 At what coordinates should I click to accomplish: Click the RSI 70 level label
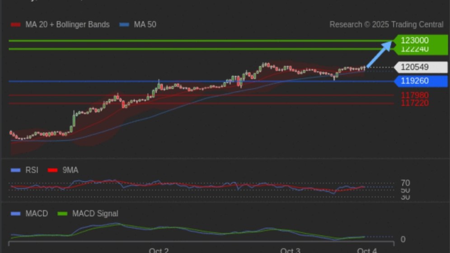click(405, 183)
